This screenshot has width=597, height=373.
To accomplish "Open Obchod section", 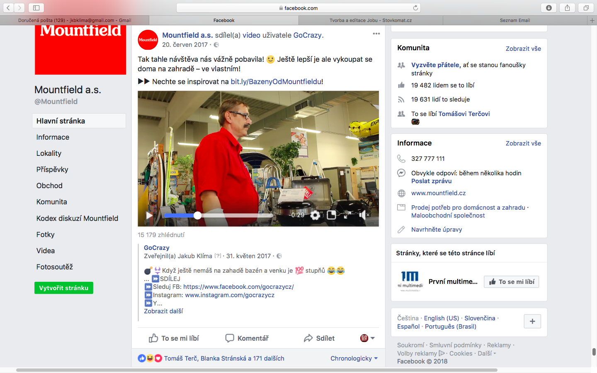I will click(49, 186).
